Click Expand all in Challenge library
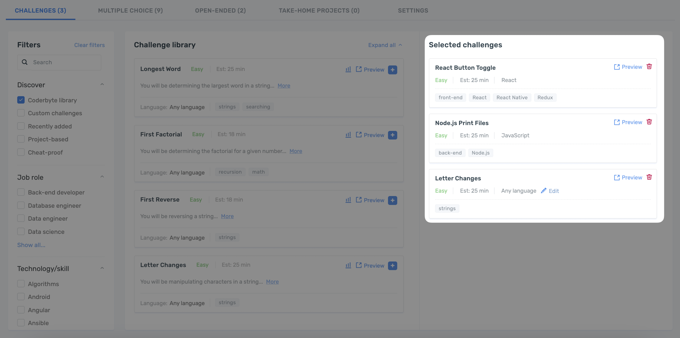The width and height of the screenshot is (680, 338). [x=385, y=45]
